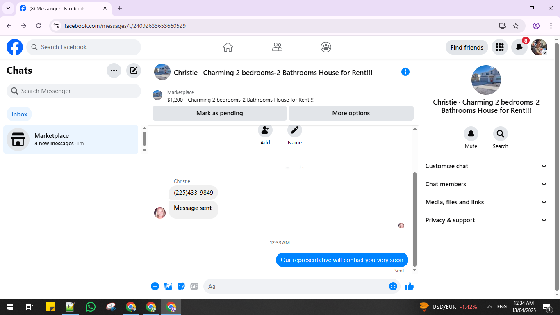This screenshot has height=315, width=560.
Task: Open Chats options three-dot menu
Action: [x=114, y=71]
